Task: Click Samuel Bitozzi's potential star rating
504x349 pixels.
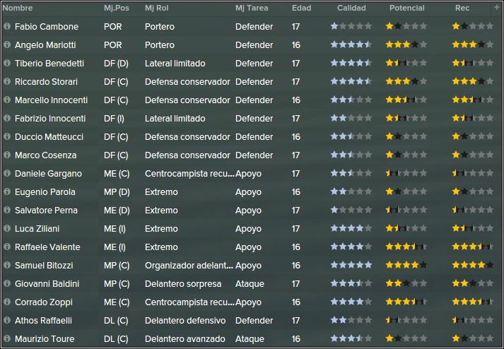Action: 406,265
